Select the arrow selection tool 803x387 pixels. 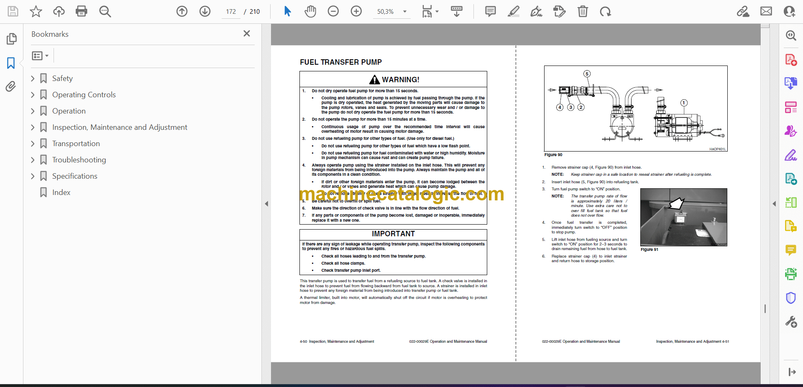click(287, 11)
